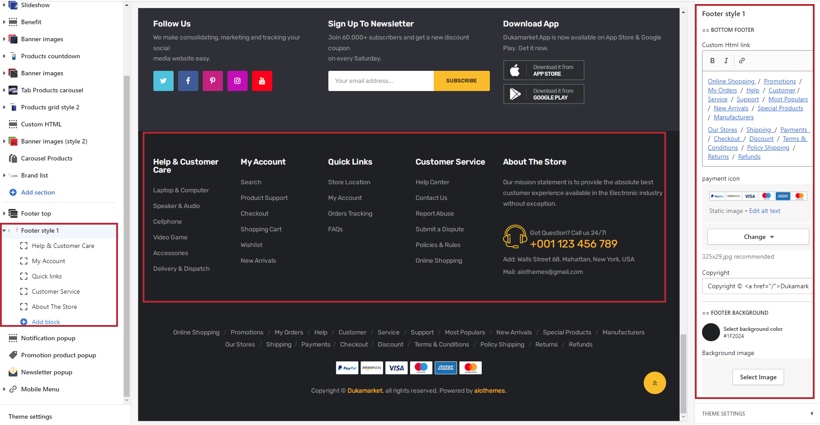820x425 pixels.
Task: Open the Newsletter popup section
Action: (x=47, y=372)
